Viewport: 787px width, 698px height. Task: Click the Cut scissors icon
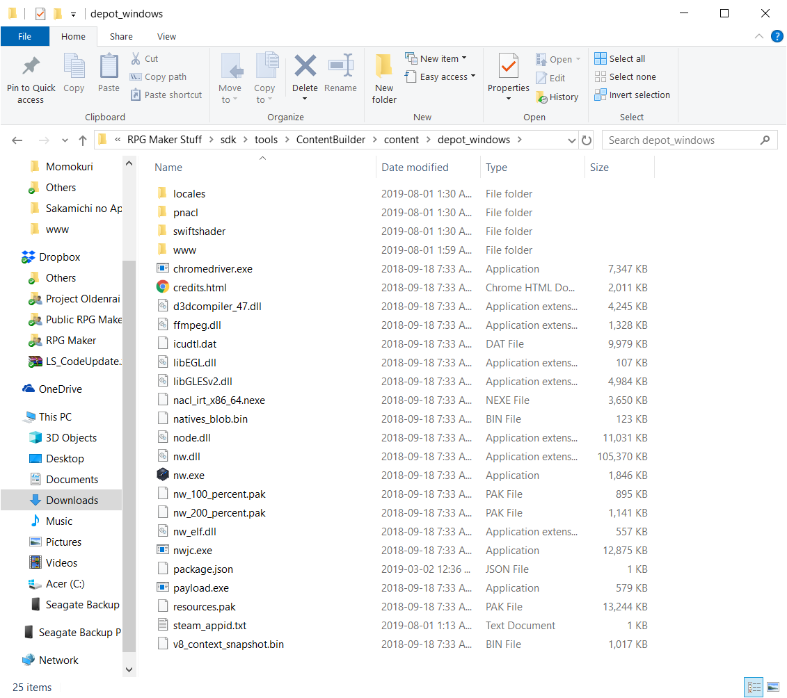(136, 58)
